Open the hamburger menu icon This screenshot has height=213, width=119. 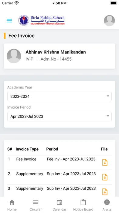tap(9, 21)
